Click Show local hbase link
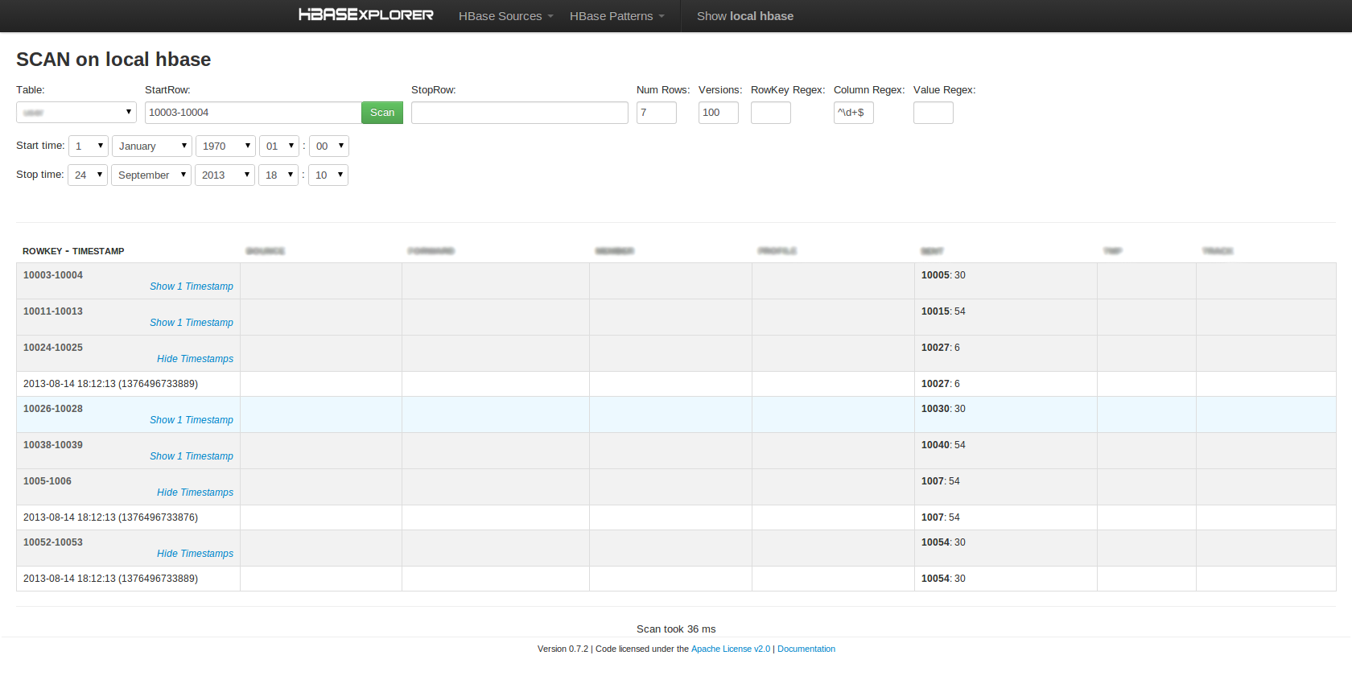1352x676 pixels. point(744,16)
